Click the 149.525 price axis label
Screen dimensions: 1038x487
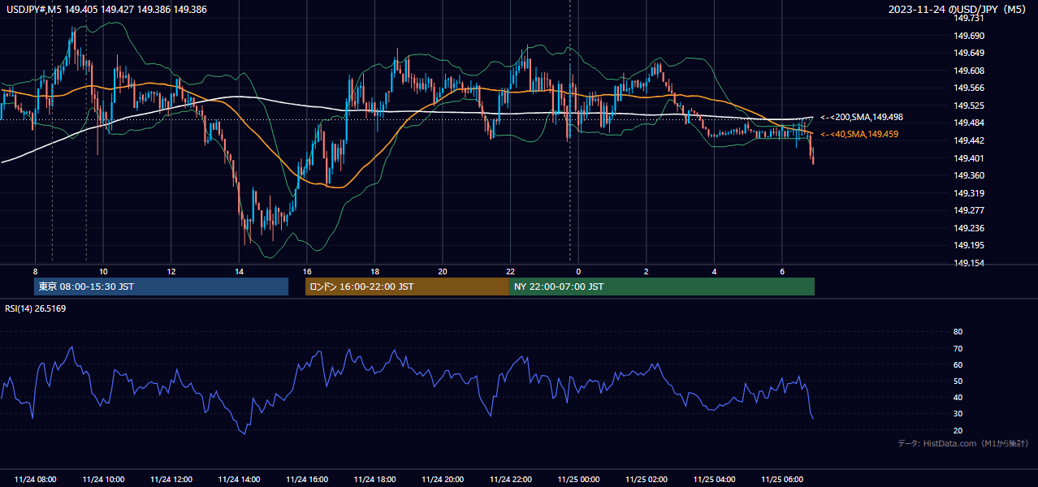pos(970,106)
